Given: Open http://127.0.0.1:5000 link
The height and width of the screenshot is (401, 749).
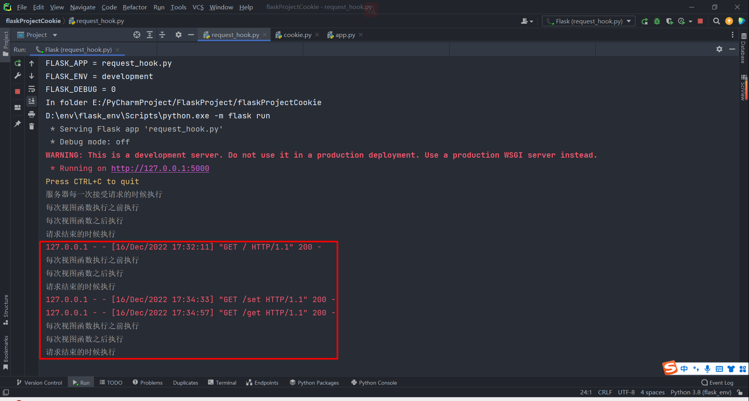Looking at the screenshot, I should point(160,168).
